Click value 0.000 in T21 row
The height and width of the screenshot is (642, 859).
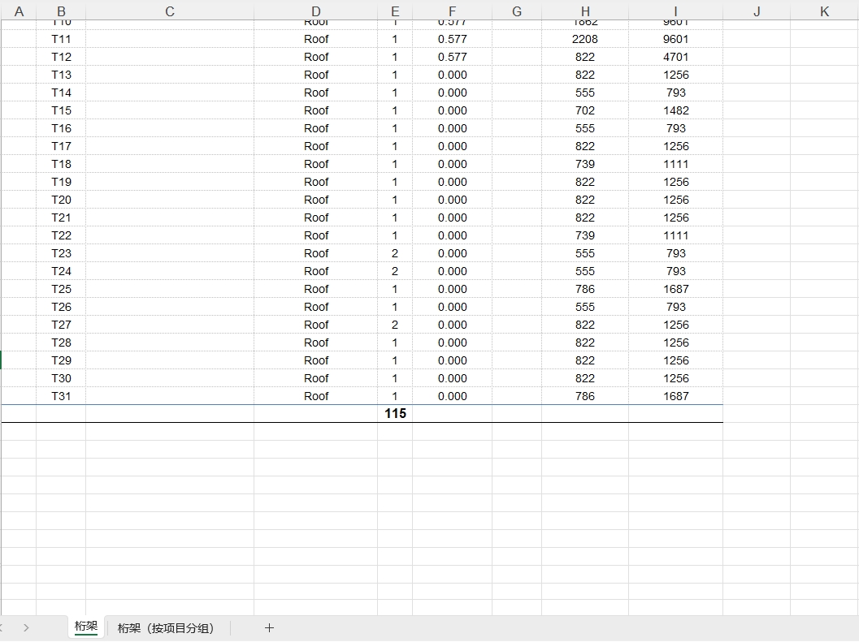tap(452, 218)
